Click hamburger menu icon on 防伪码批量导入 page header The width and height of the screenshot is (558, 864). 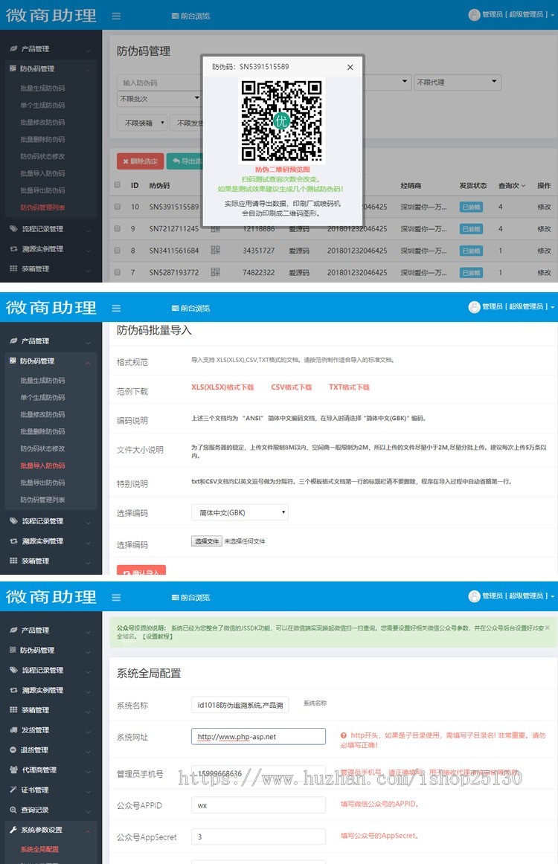116,308
